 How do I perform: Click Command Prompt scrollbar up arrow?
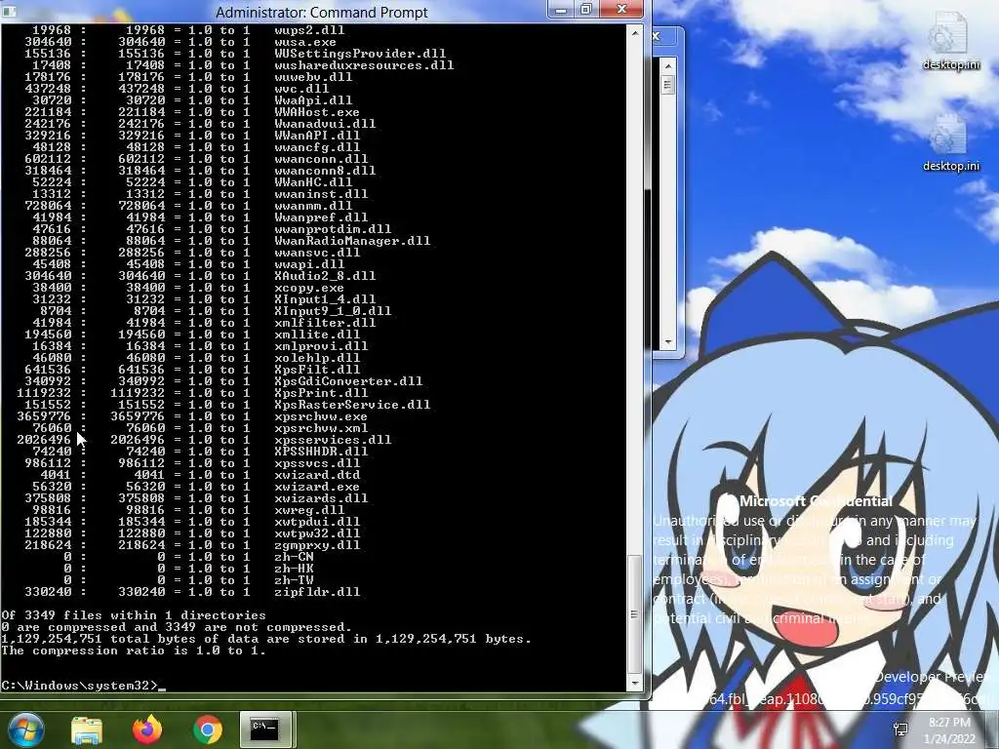coord(634,32)
